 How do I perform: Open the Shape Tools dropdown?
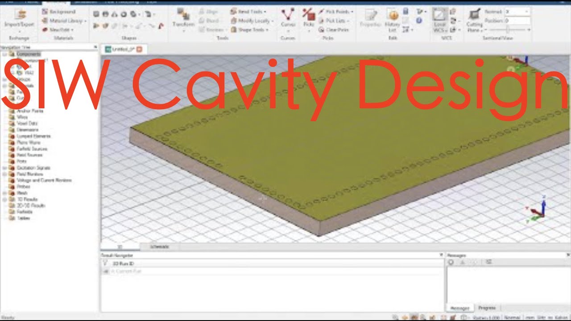click(250, 29)
